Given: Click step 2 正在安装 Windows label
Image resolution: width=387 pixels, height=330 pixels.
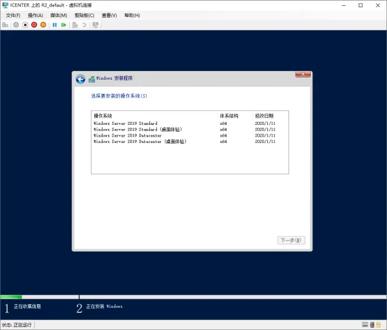Looking at the screenshot, I should coord(104,307).
